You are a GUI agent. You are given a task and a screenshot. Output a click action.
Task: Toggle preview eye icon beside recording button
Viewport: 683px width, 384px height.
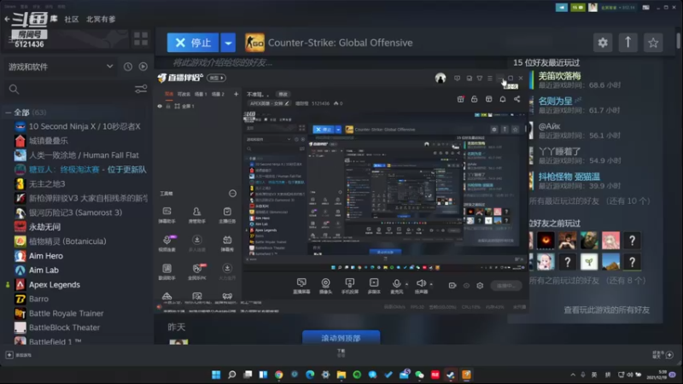click(466, 286)
